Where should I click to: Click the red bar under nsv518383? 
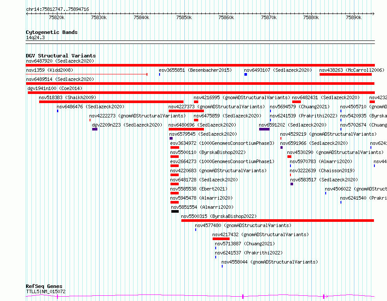pyautogui.click(x=111, y=102)
